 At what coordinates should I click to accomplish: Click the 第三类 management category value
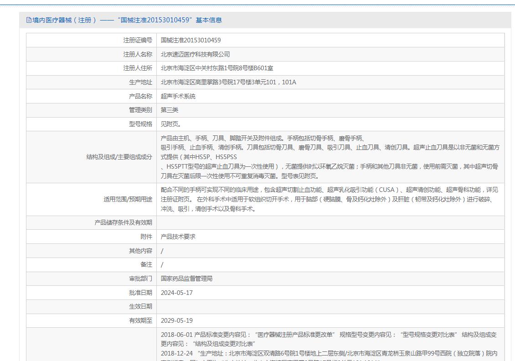tap(169, 110)
